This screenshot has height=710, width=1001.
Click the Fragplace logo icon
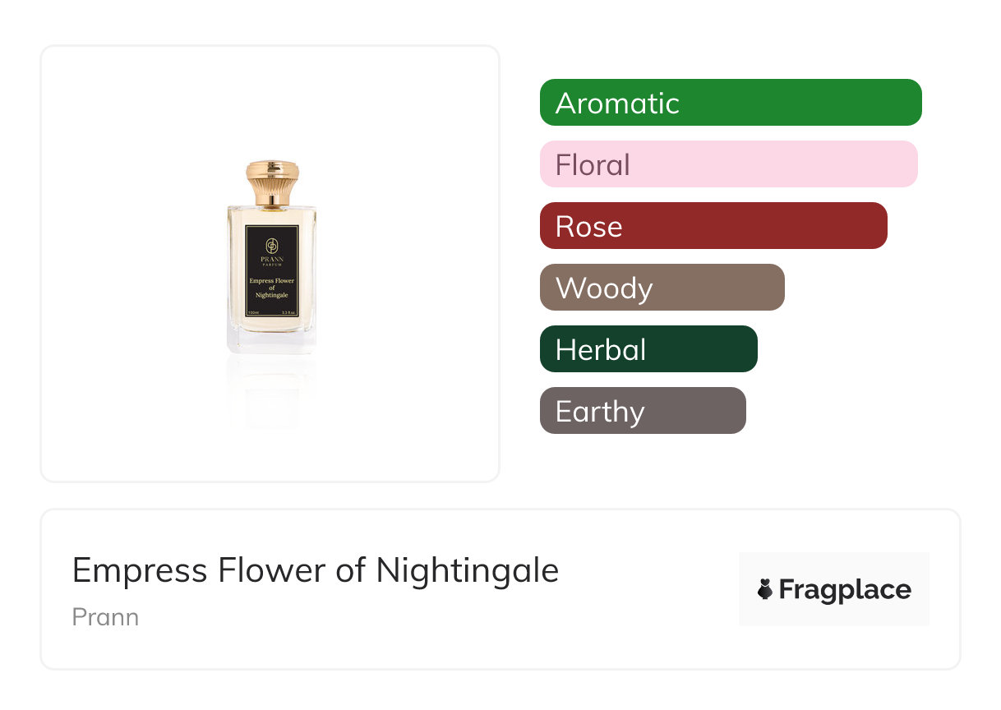tap(765, 590)
